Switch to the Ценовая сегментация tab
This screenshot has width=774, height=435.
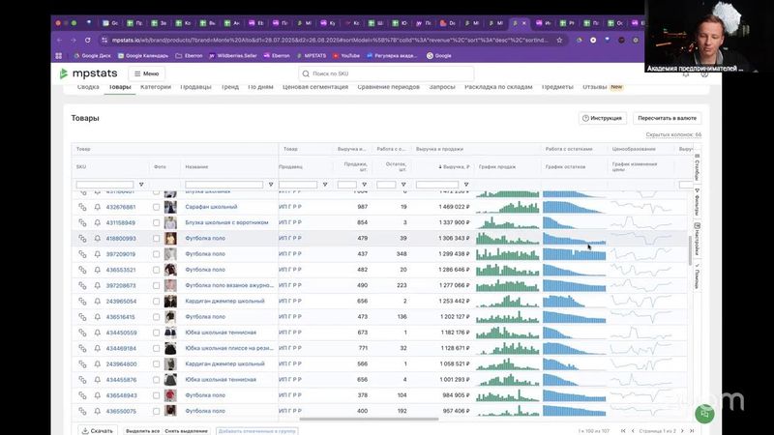(314, 87)
